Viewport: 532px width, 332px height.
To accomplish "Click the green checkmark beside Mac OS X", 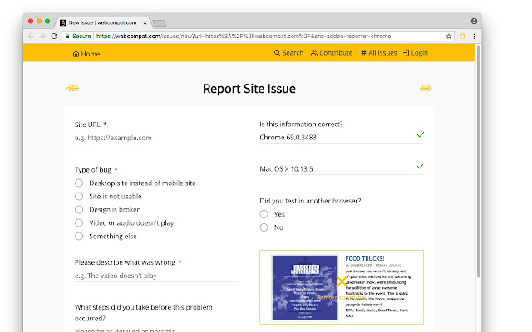I will point(421,166).
